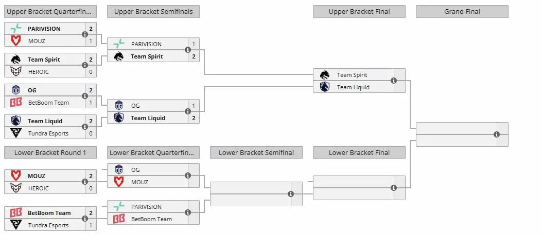The width and height of the screenshot is (542, 235).
Task: Open Team Liquid link in Upper Bracket Final
Action: pos(353,87)
